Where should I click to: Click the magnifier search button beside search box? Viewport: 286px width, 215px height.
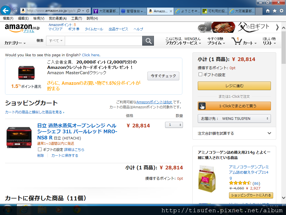coord(148,41)
